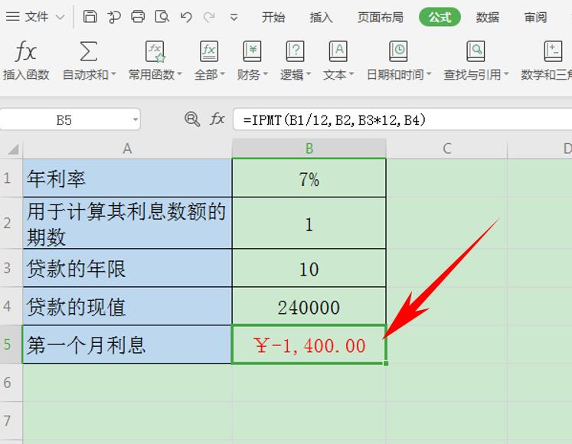Click the Redo arrow
The height and width of the screenshot is (444, 572).
point(209,17)
